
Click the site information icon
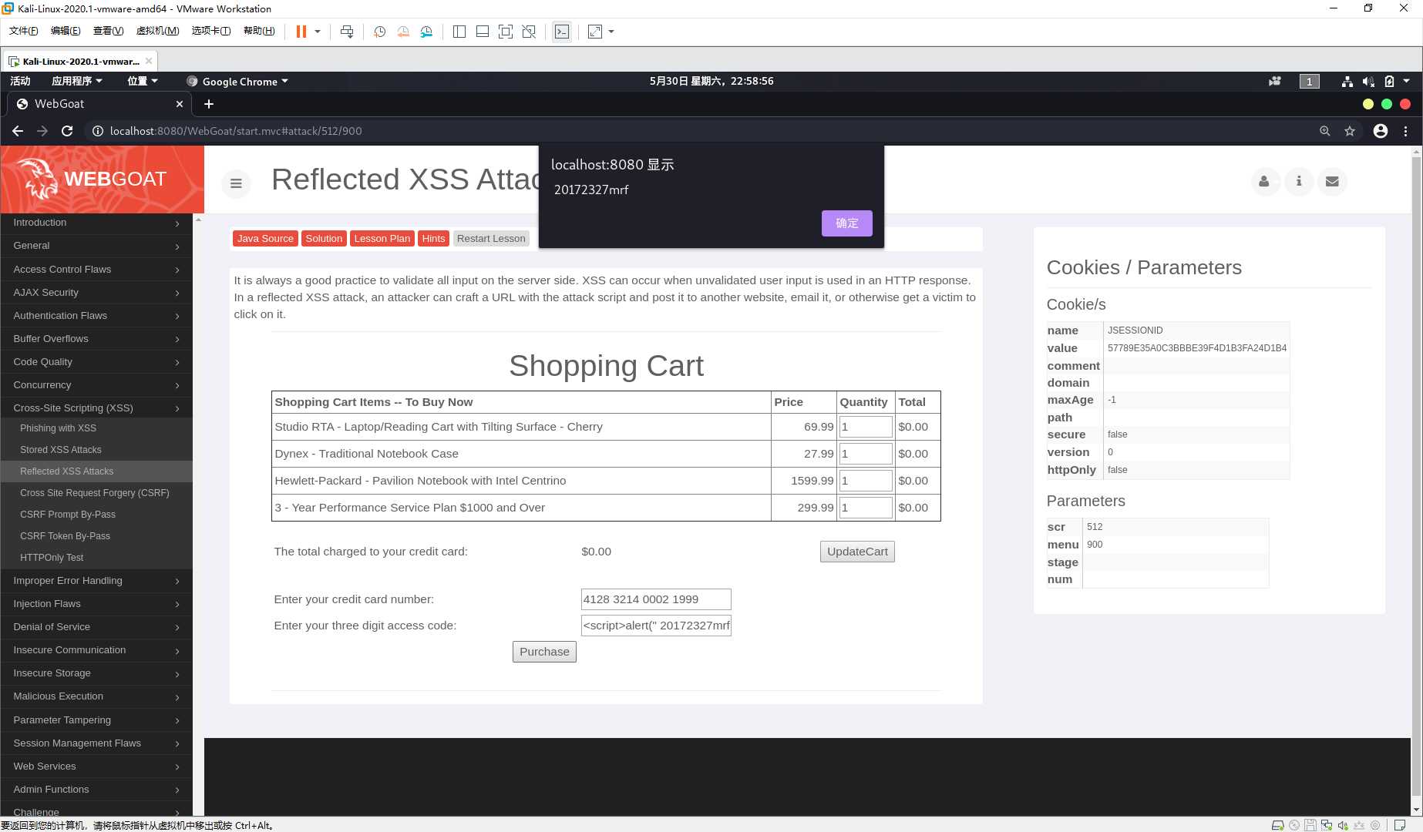[x=98, y=131]
